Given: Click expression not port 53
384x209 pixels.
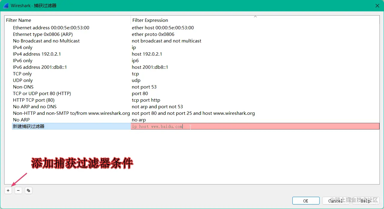Looking at the screenshot, I should click(144, 87).
